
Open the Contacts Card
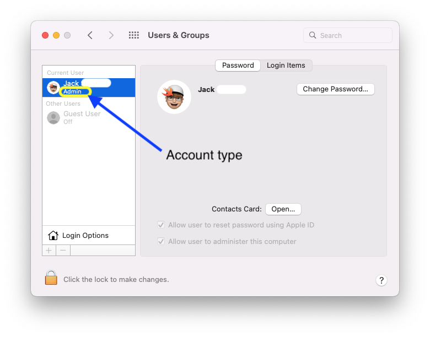(283, 209)
